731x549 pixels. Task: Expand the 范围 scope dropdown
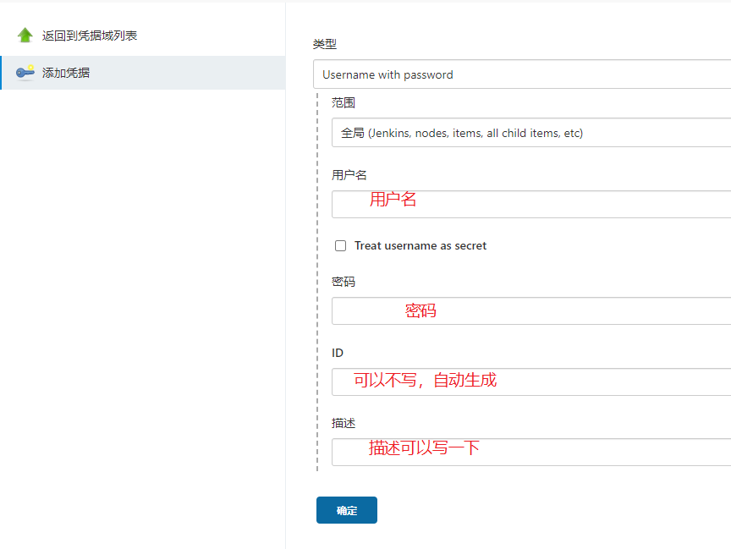click(530, 133)
